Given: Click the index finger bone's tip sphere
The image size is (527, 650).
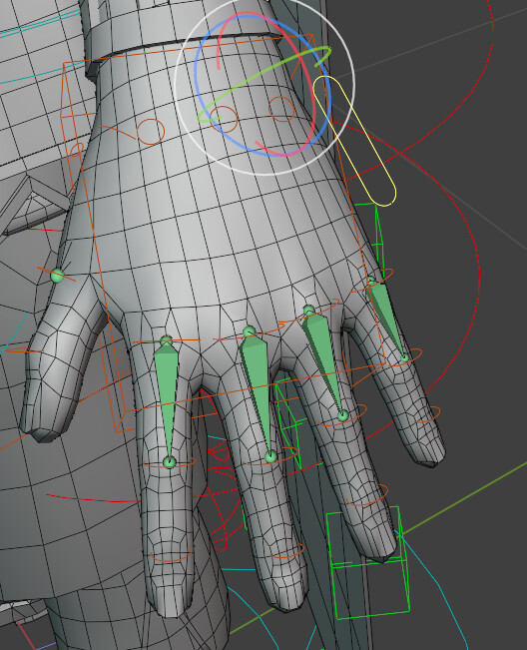Looking at the screenshot, I should [169, 461].
